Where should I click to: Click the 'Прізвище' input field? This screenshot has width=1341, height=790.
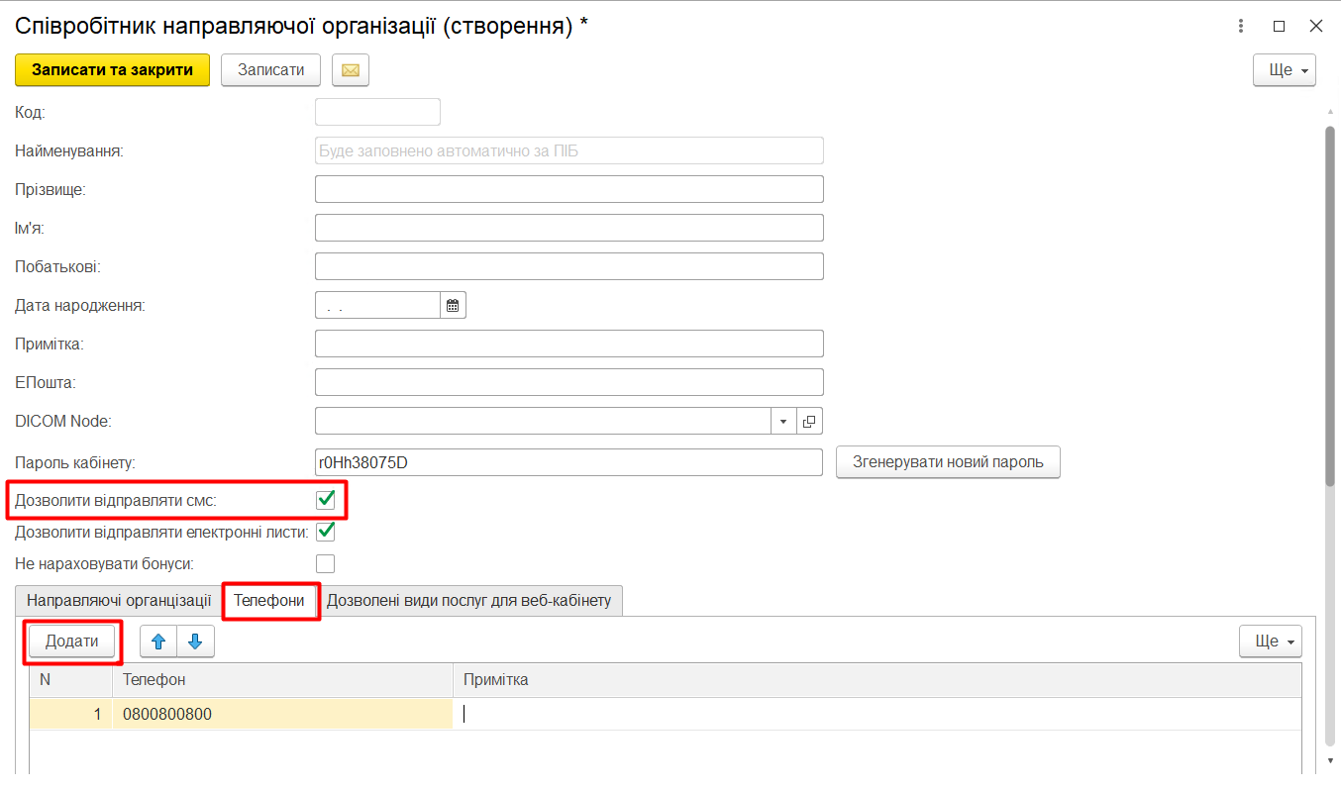[568, 189]
